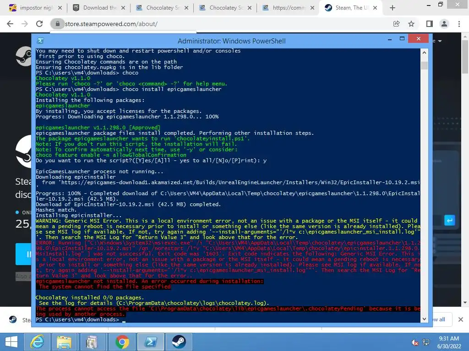
Task: Click the address bar URL store.steampowered.com/about/
Action: (x=111, y=24)
